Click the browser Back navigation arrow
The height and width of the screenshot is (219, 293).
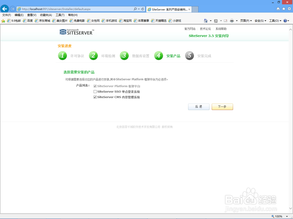point(5,8)
